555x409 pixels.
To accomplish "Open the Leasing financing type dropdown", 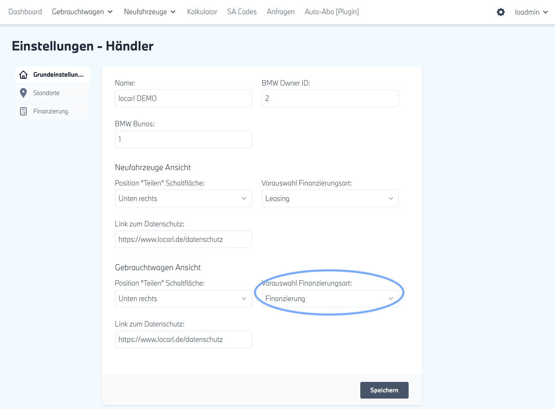I will 330,198.
